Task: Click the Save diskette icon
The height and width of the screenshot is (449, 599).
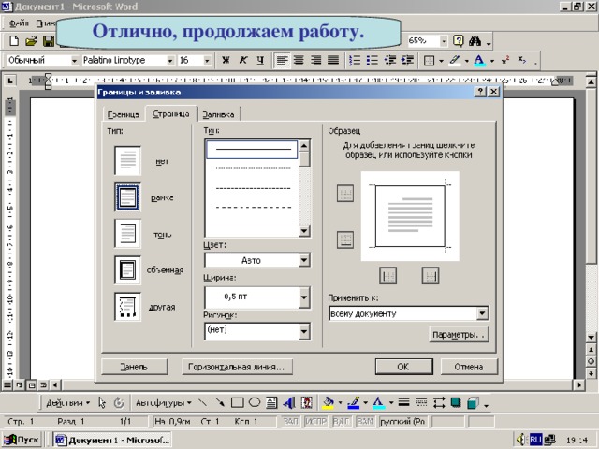Action: tap(49, 41)
